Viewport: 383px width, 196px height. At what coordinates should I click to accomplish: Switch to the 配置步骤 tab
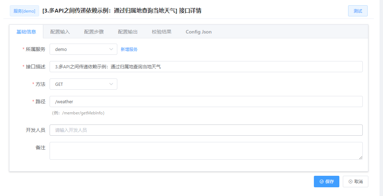(94, 32)
